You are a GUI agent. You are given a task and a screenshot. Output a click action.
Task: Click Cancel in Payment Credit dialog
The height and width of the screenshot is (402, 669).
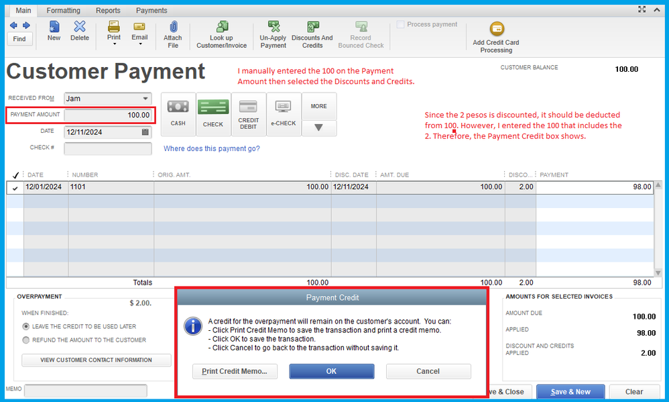(428, 371)
